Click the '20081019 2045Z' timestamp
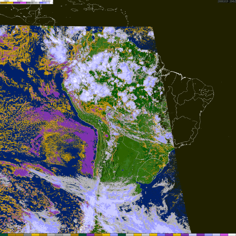 click(x=227, y=1)
